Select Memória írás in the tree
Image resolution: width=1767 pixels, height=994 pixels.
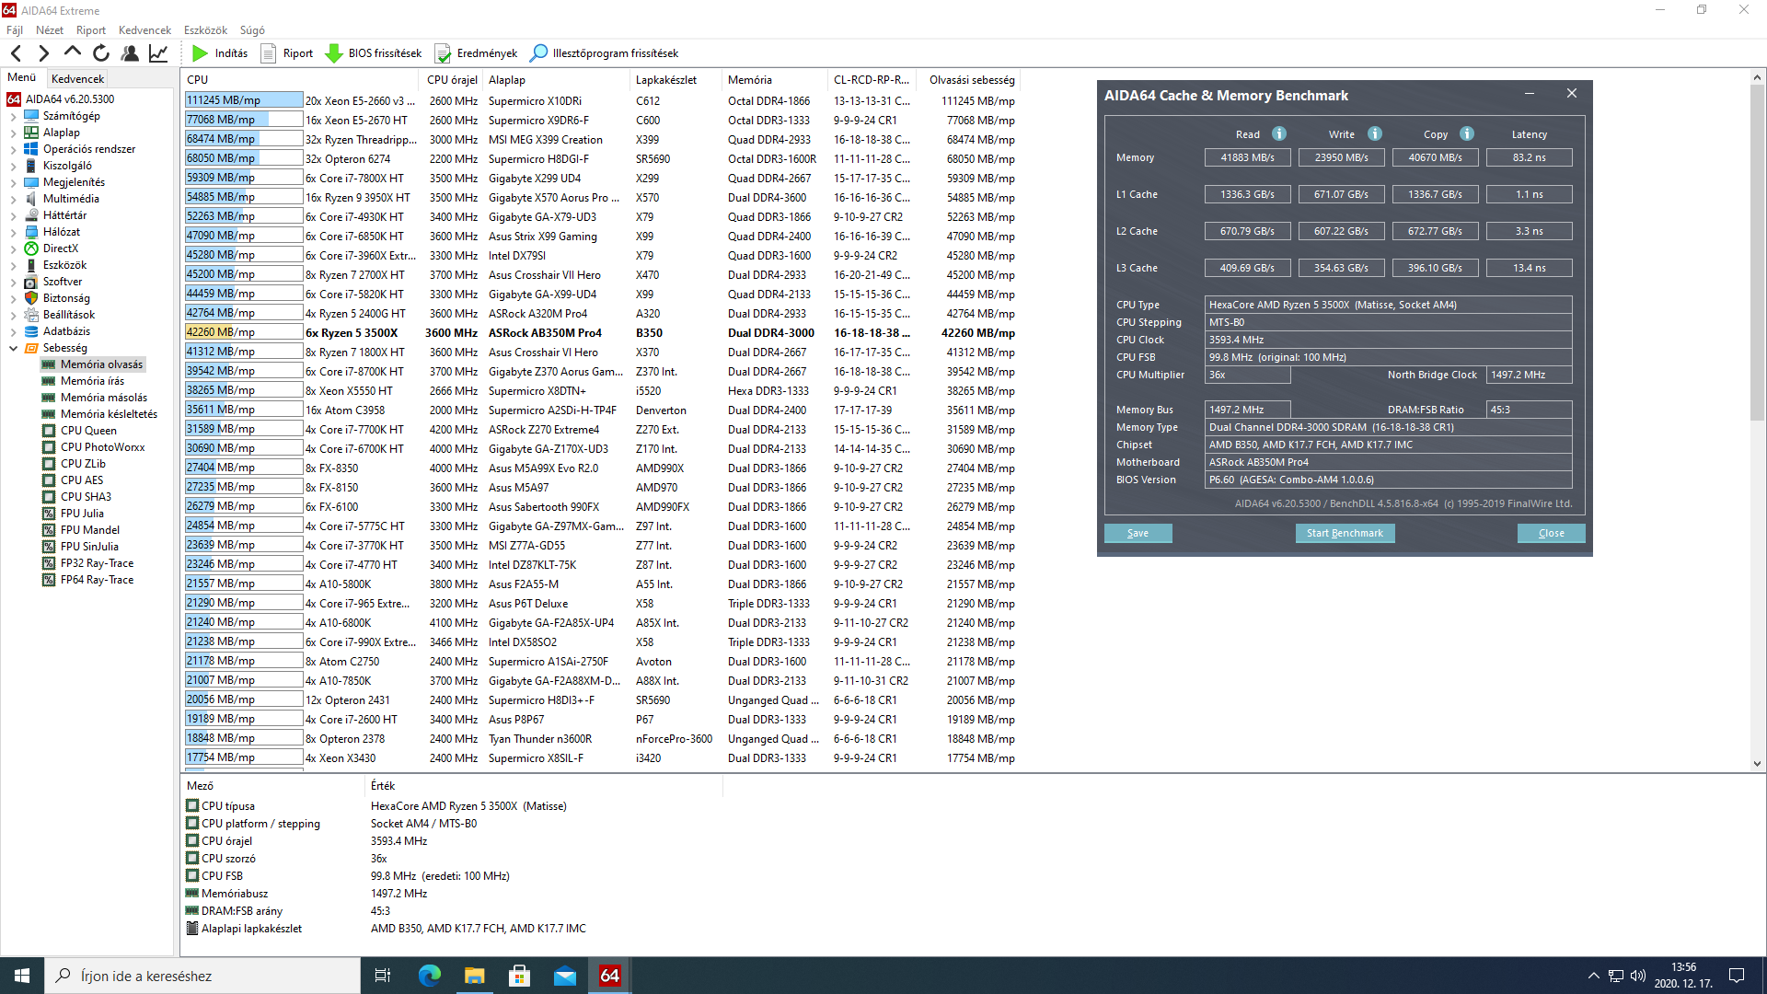coord(92,381)
